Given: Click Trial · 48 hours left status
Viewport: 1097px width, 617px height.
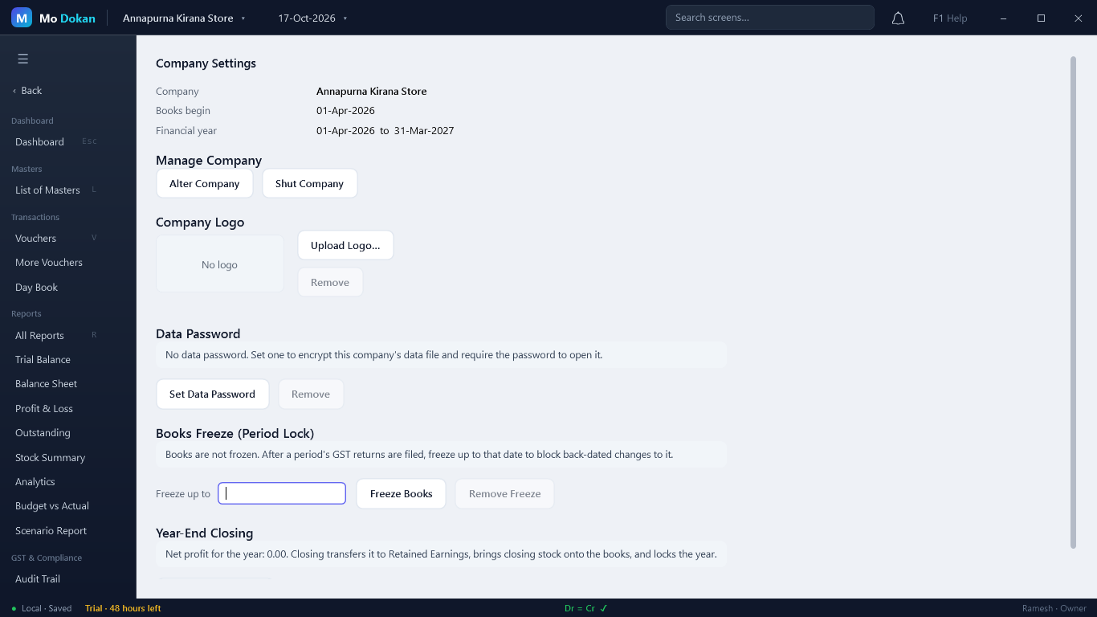Looking at the screenshot, I should click(x=123, y=608).
